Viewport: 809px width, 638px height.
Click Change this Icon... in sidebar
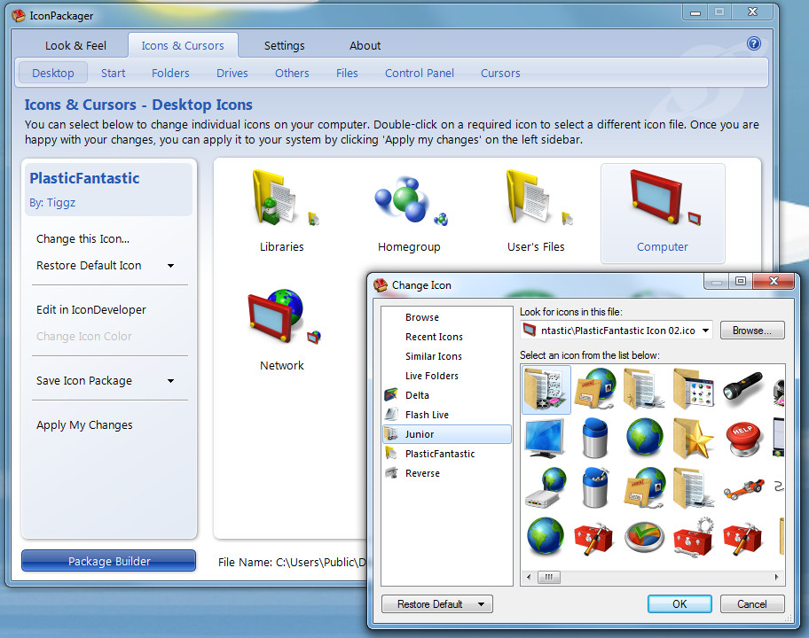pos(82,239)
